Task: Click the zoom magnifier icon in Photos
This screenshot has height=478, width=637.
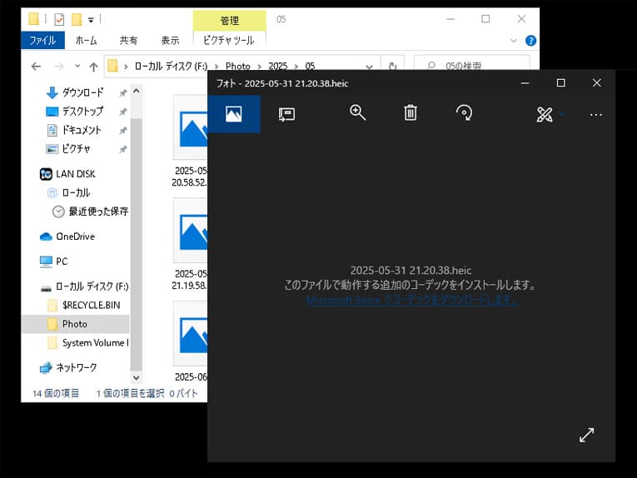Action: (x=357, y=112)
